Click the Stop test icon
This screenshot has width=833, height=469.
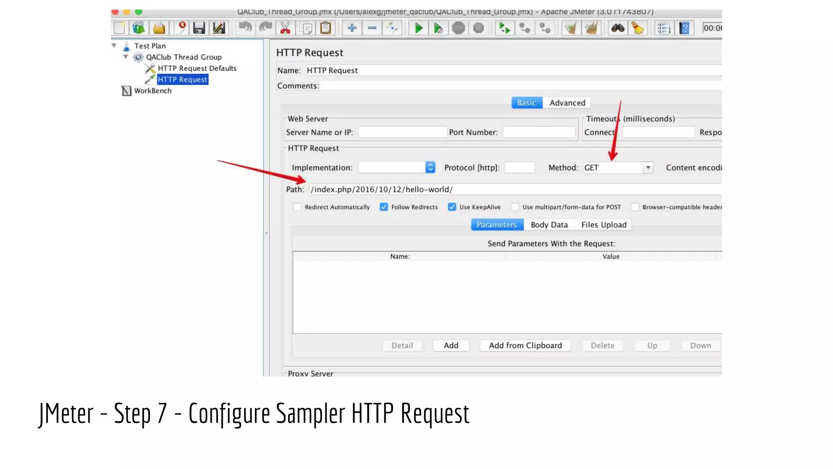[x=458, y=28]
